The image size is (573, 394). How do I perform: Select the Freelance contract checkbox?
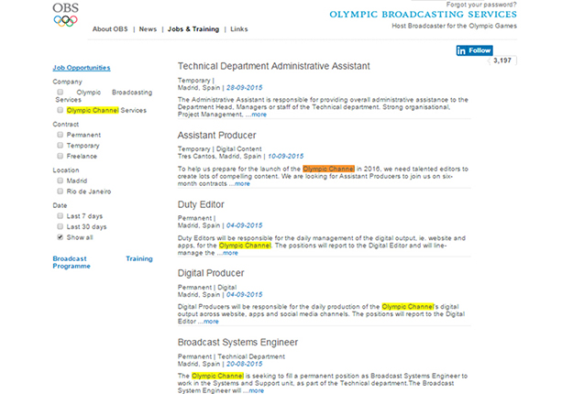click(61, 157)
